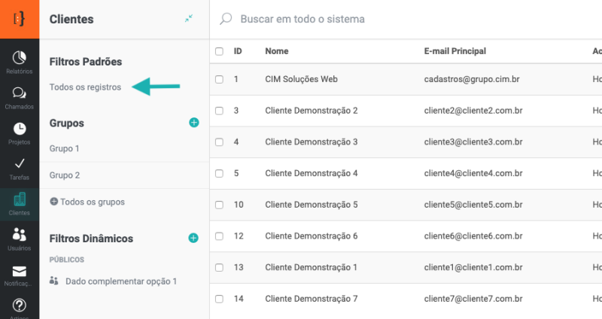
Task: Open Relatórios in the sidebar
Action: [20, 60]
